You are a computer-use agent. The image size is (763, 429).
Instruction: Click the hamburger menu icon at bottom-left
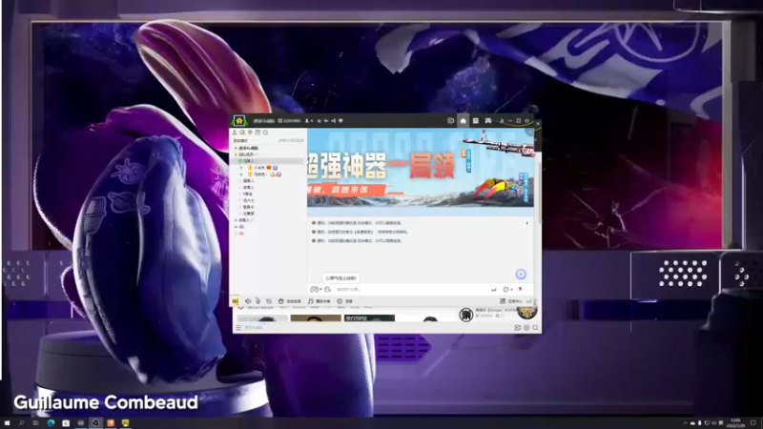pos(238,327)
